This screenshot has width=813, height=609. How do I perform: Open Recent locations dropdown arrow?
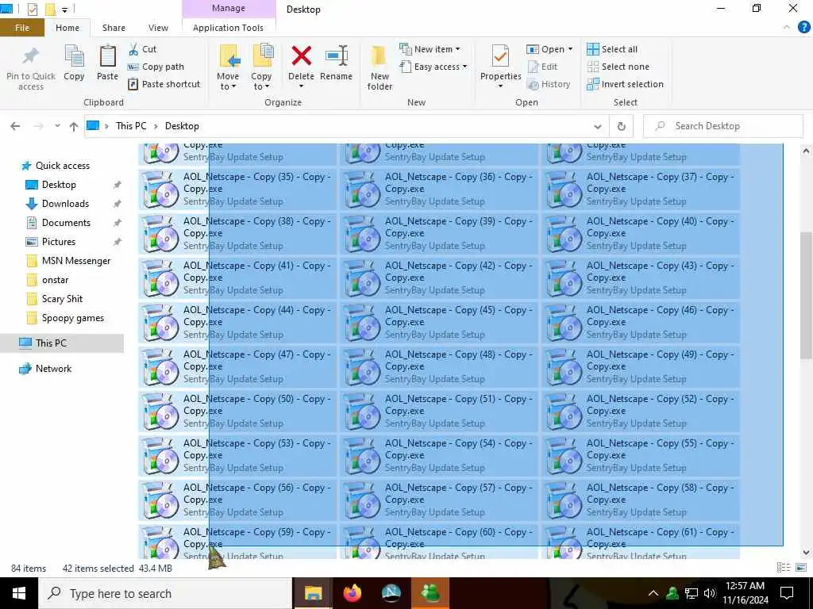57,126
